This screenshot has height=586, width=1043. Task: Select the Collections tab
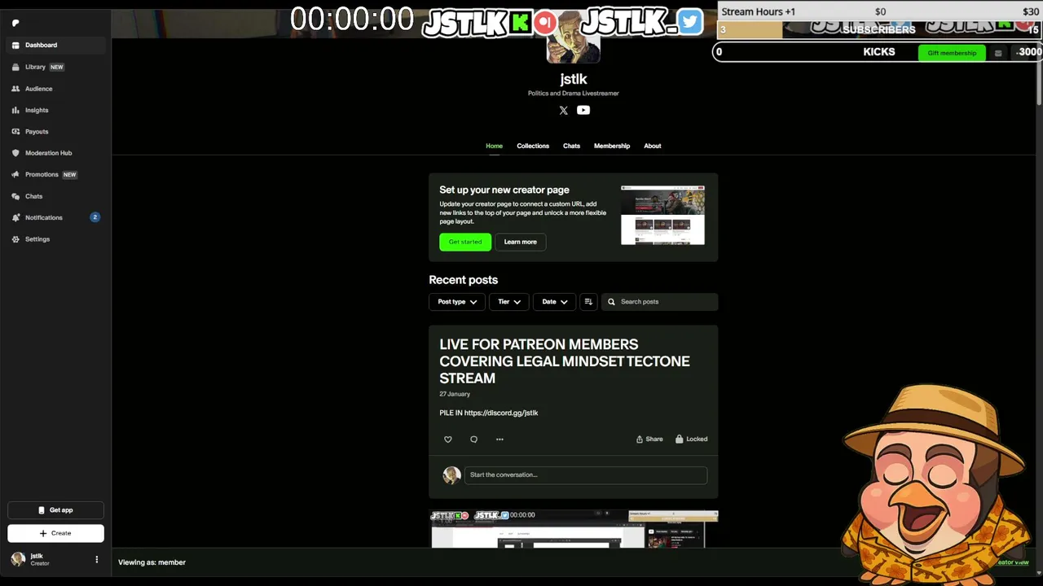point(533,146)
